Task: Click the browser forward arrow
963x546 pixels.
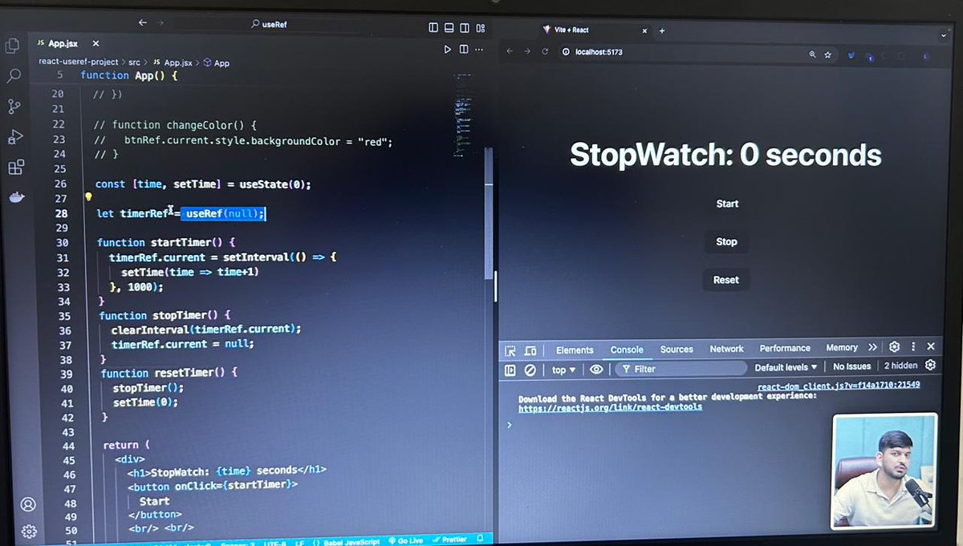Action: coord(527,51)
